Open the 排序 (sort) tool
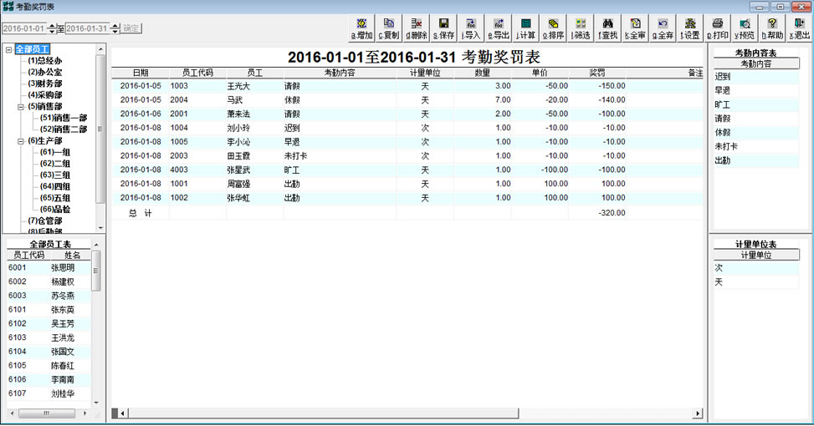 click(553, 28)
